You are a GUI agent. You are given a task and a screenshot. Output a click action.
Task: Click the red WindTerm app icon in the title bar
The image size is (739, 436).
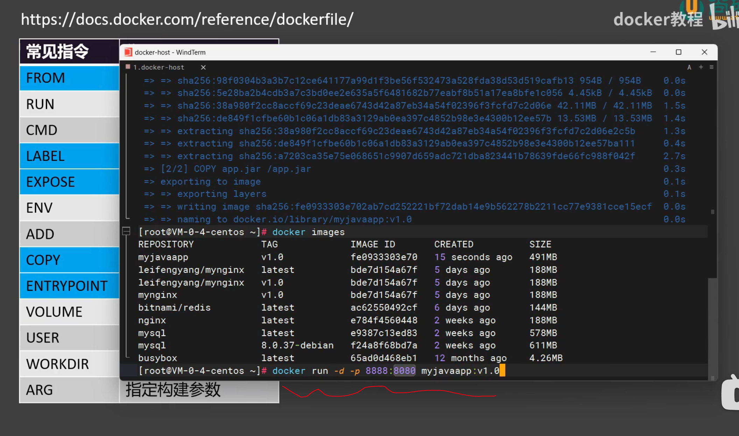[128, 52]
